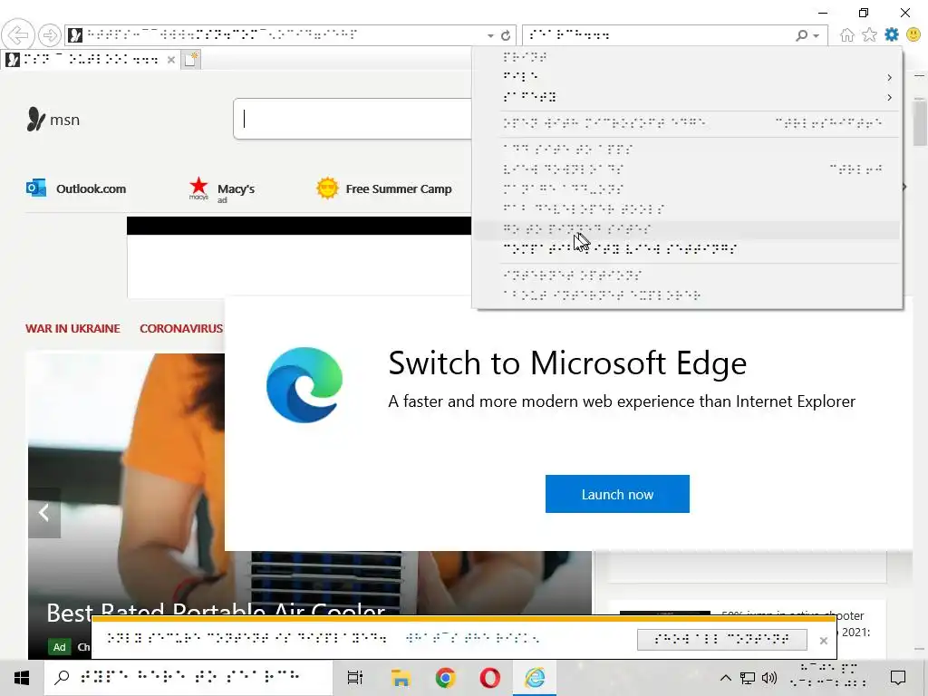
Task: Click the taskbar search box
Action: 188,678
